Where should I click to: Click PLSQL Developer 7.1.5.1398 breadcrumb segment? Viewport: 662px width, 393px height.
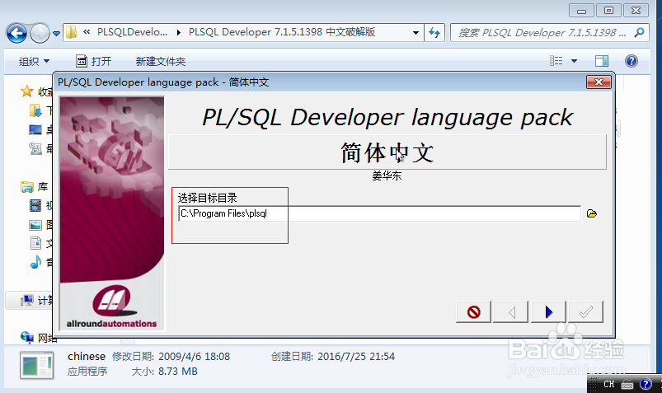coord(282,32)
